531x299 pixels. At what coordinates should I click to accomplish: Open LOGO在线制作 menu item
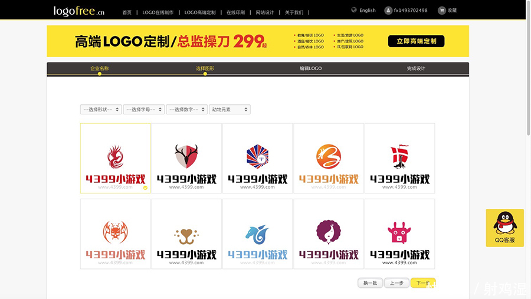coord(158,12)
